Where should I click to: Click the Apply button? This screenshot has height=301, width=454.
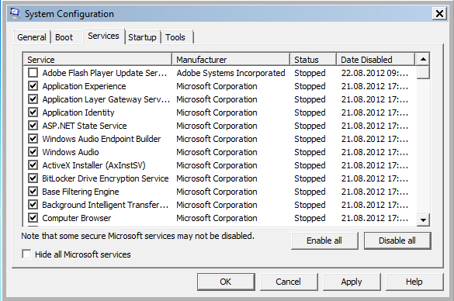coord(352,282)
